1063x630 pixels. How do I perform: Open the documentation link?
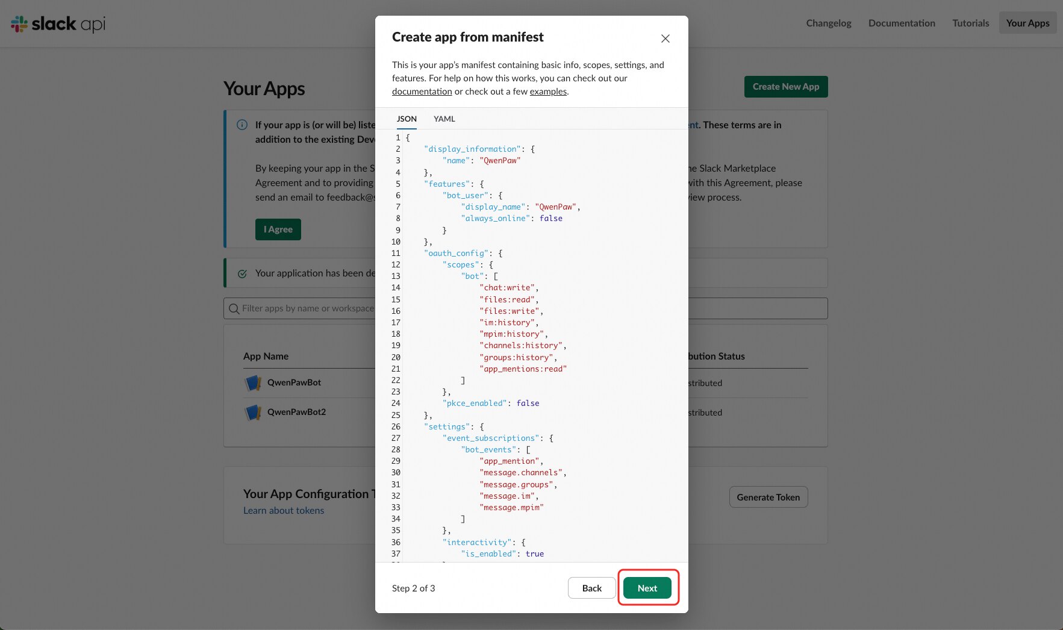pyautogui.click(x=422, y=92)
